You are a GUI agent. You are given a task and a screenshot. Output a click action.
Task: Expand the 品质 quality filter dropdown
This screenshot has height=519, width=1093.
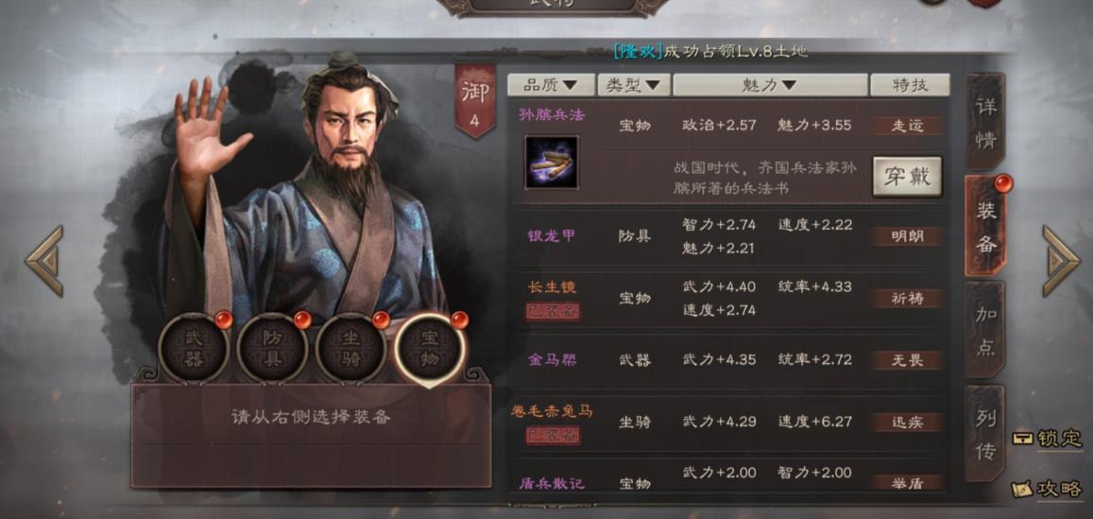point(551,85)
